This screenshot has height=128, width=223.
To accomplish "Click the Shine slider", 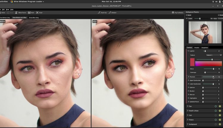I will (210, 69).
